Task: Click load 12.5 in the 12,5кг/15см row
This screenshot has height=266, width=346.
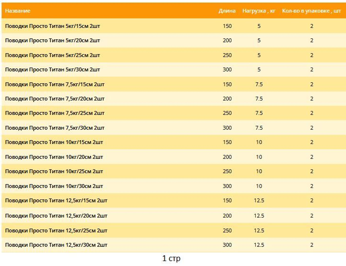Action: 259,201
